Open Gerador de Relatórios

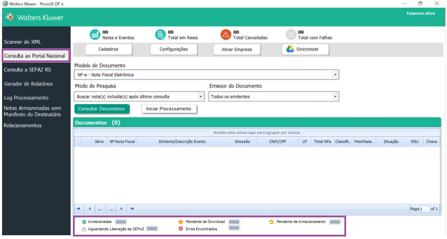pos(28,84)
